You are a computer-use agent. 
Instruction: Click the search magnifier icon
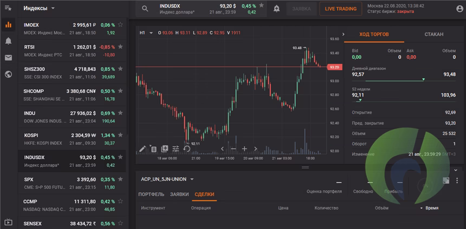pyautogui.click(x=145, y=9)
